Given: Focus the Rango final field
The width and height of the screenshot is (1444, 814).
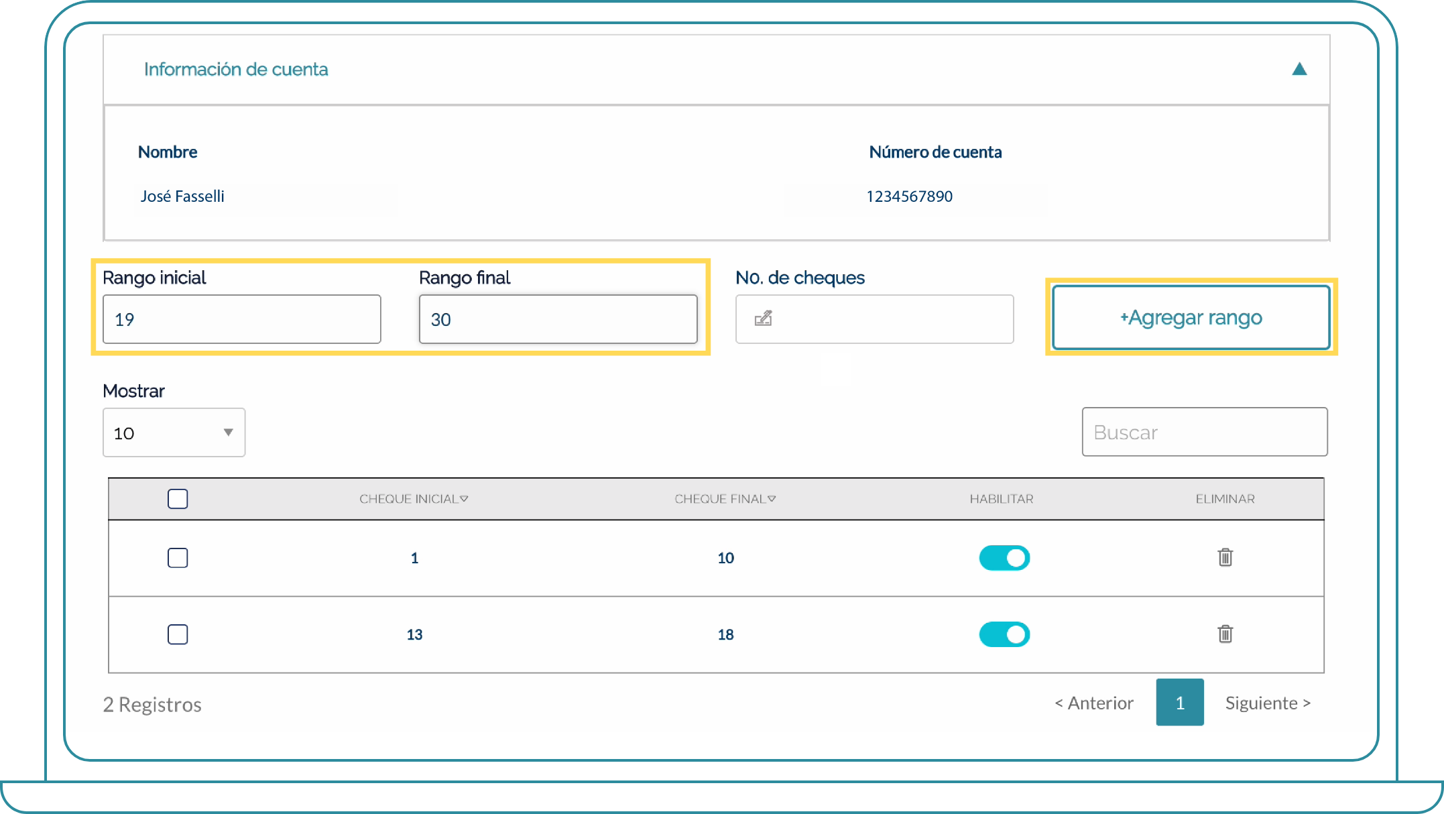Looking at the screenshot, I should click(x=558, y=319).
